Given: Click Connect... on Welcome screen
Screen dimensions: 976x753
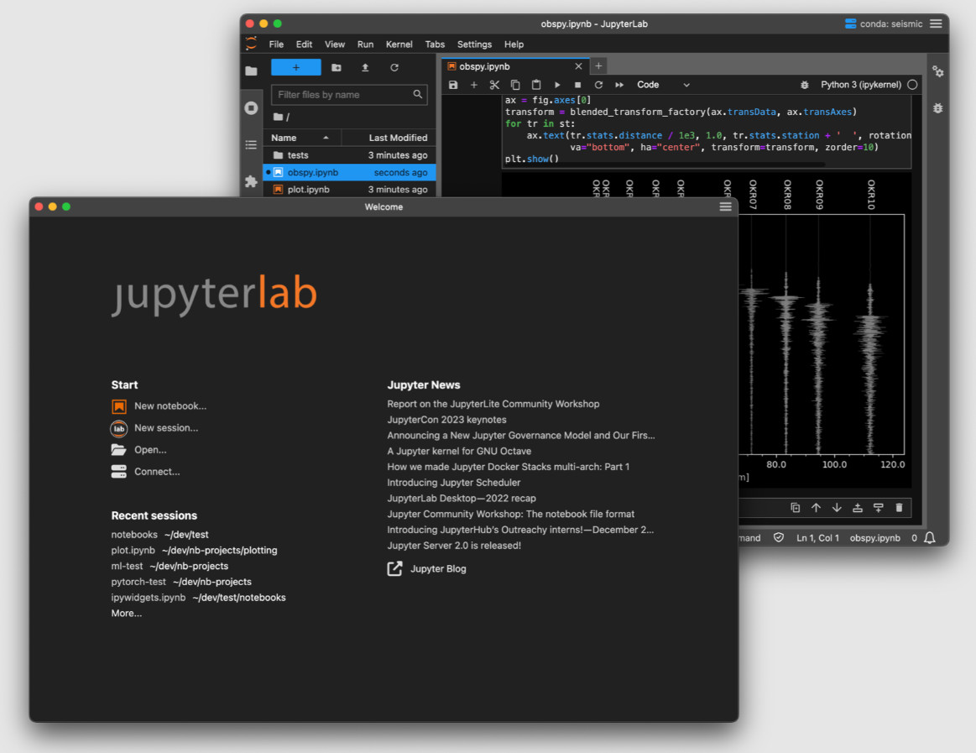Looking at the screenshot, I should click(x=146, y=472).
